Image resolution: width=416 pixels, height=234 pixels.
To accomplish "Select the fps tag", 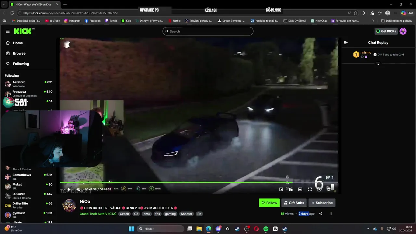I will [158, 214].
